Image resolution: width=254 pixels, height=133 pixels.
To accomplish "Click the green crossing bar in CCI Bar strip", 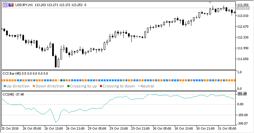I will [61, 80].
